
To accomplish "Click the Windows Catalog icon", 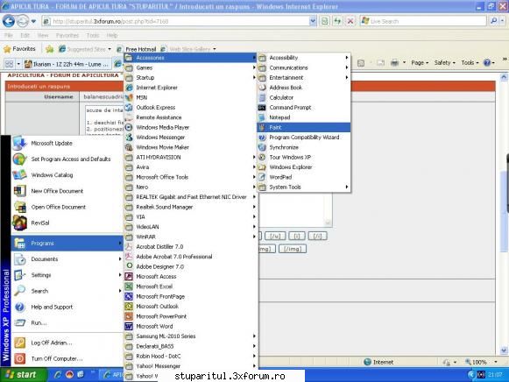I will point(19,175).
